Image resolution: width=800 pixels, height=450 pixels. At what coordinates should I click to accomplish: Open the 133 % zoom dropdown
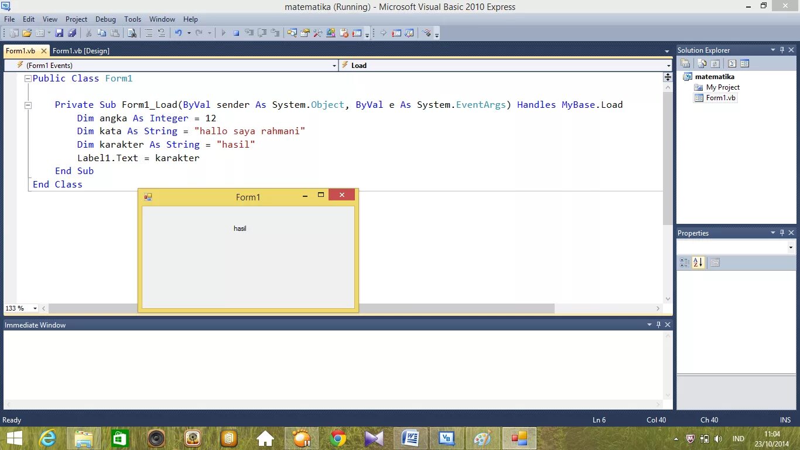pos(35,308)
